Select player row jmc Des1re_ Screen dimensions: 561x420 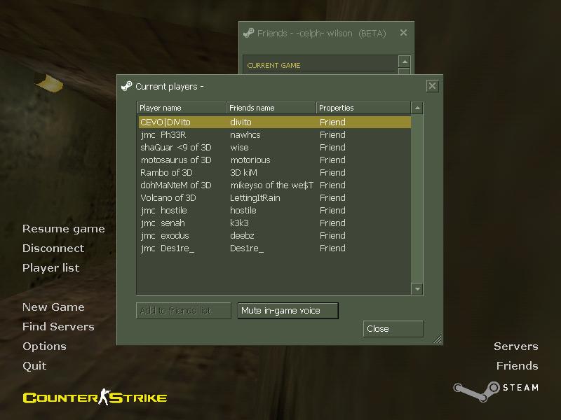pos(274,248)
